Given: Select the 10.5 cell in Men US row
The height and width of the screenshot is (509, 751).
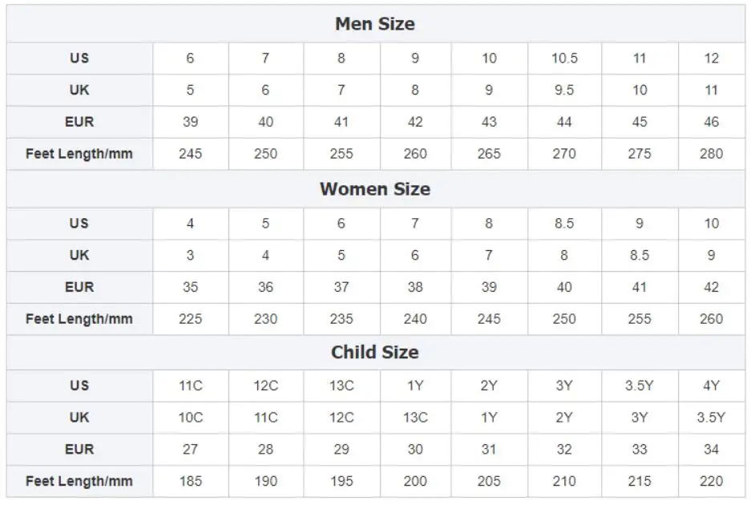Looking at the screenshot, I should (564, 59).
